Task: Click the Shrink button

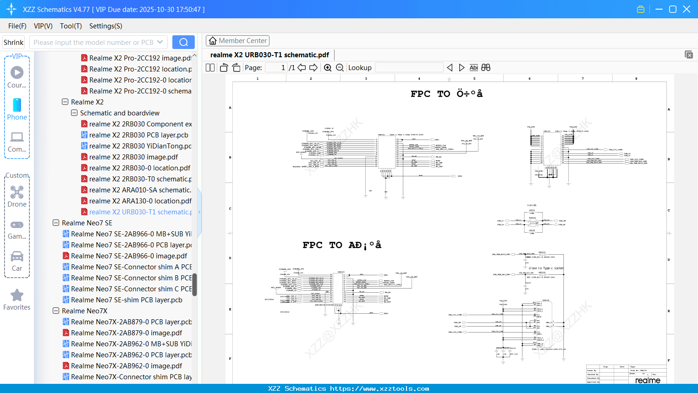Action: [x=14, y=42]
